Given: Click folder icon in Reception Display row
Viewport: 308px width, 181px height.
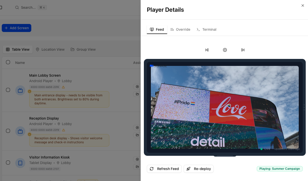Looking at the screenshot, I should (x=137, y=135).
